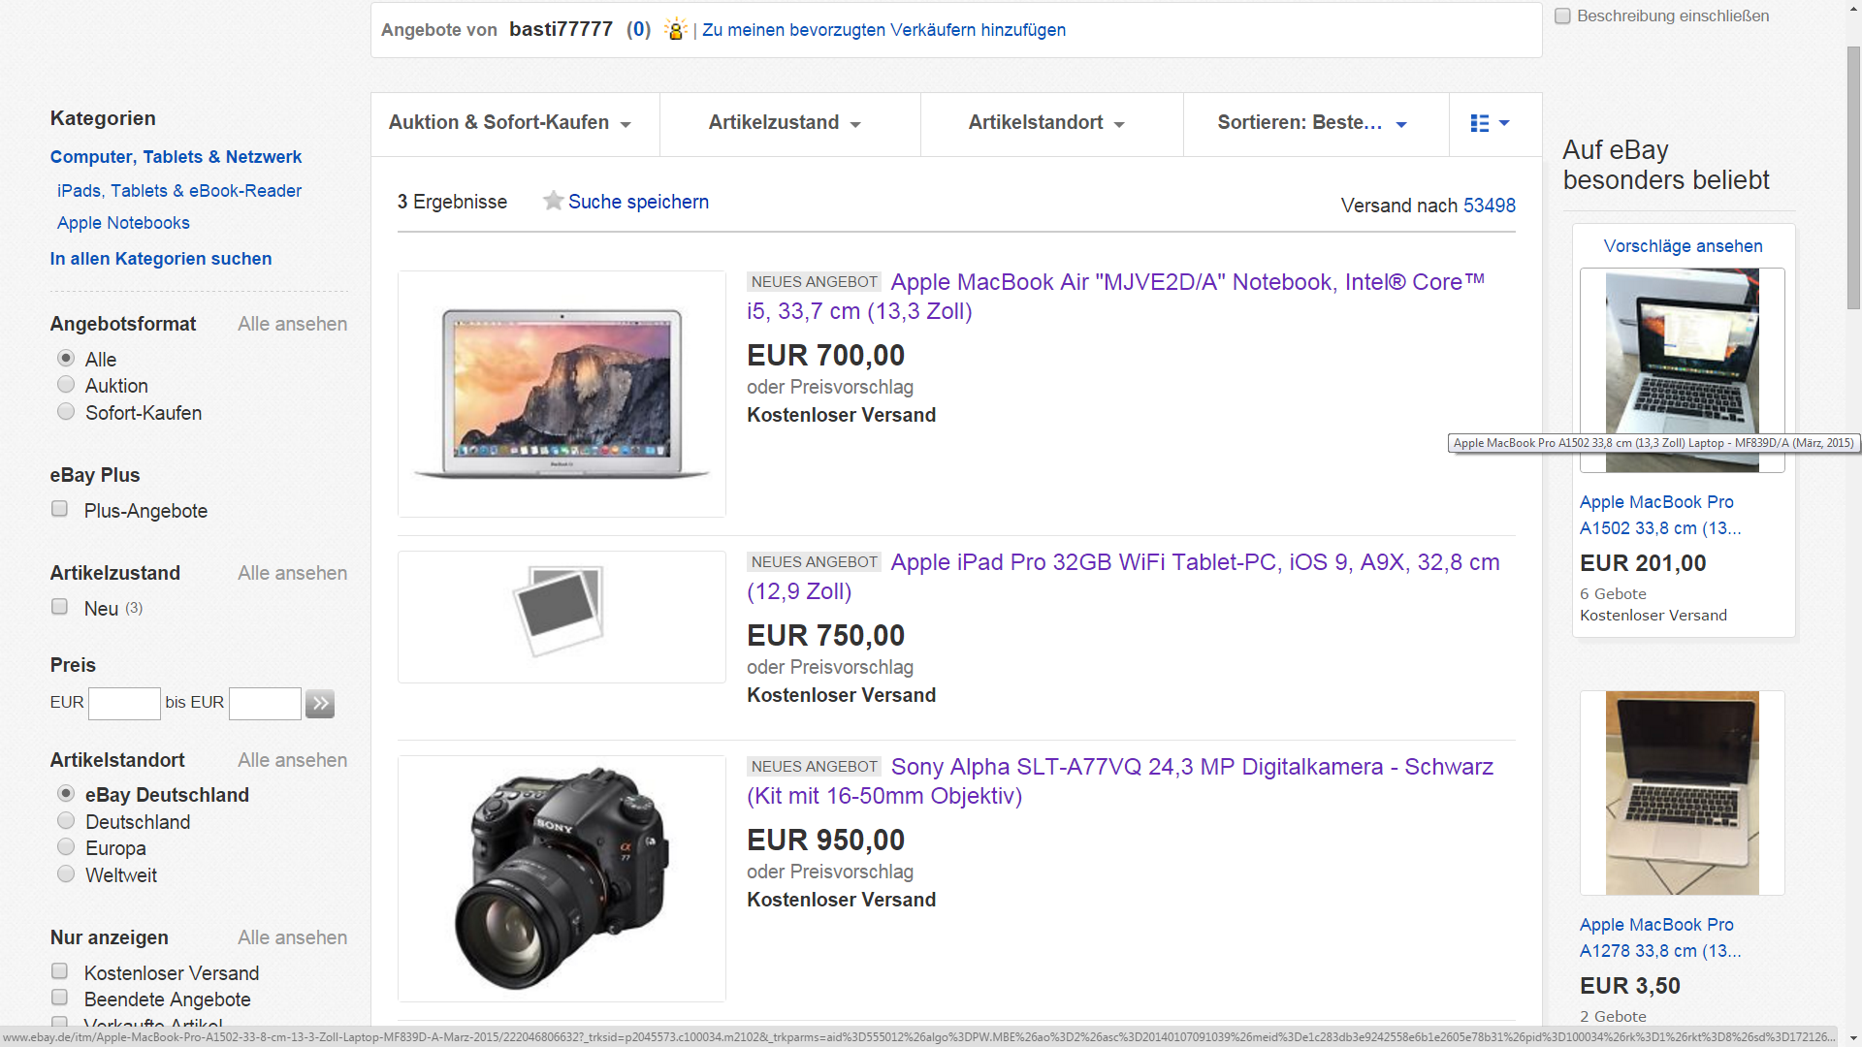The width and height of the screenshot is (1862, 1047).
Task: Click Alle ansehen next to the Artikelzustand sidebar filter
Action: coord(292,573)
